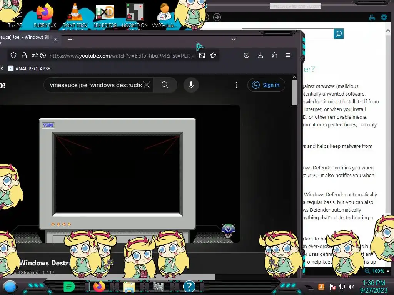Clear the YouTube search query X
The height and width of the screenshot is (295, 394).
point(147,85)
